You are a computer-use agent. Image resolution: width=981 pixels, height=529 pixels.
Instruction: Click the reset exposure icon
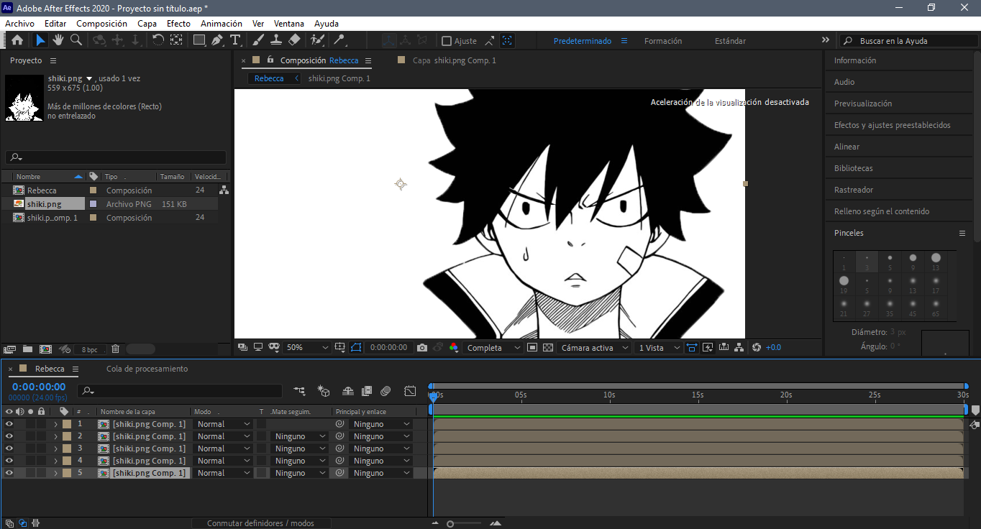[x=756, y=348]
